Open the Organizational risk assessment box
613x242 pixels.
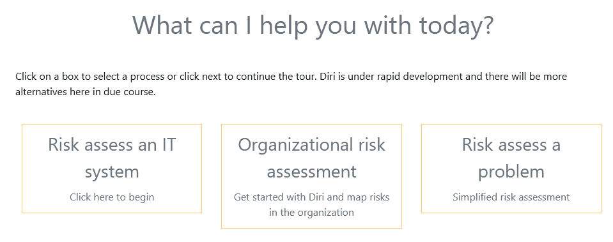coord(311,176)
